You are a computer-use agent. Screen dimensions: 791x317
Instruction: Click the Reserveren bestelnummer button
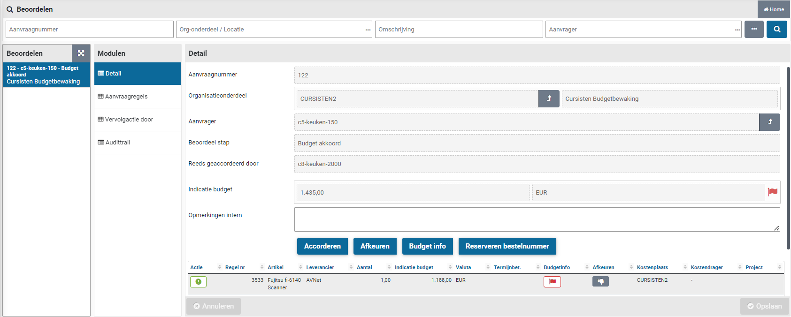507,246
